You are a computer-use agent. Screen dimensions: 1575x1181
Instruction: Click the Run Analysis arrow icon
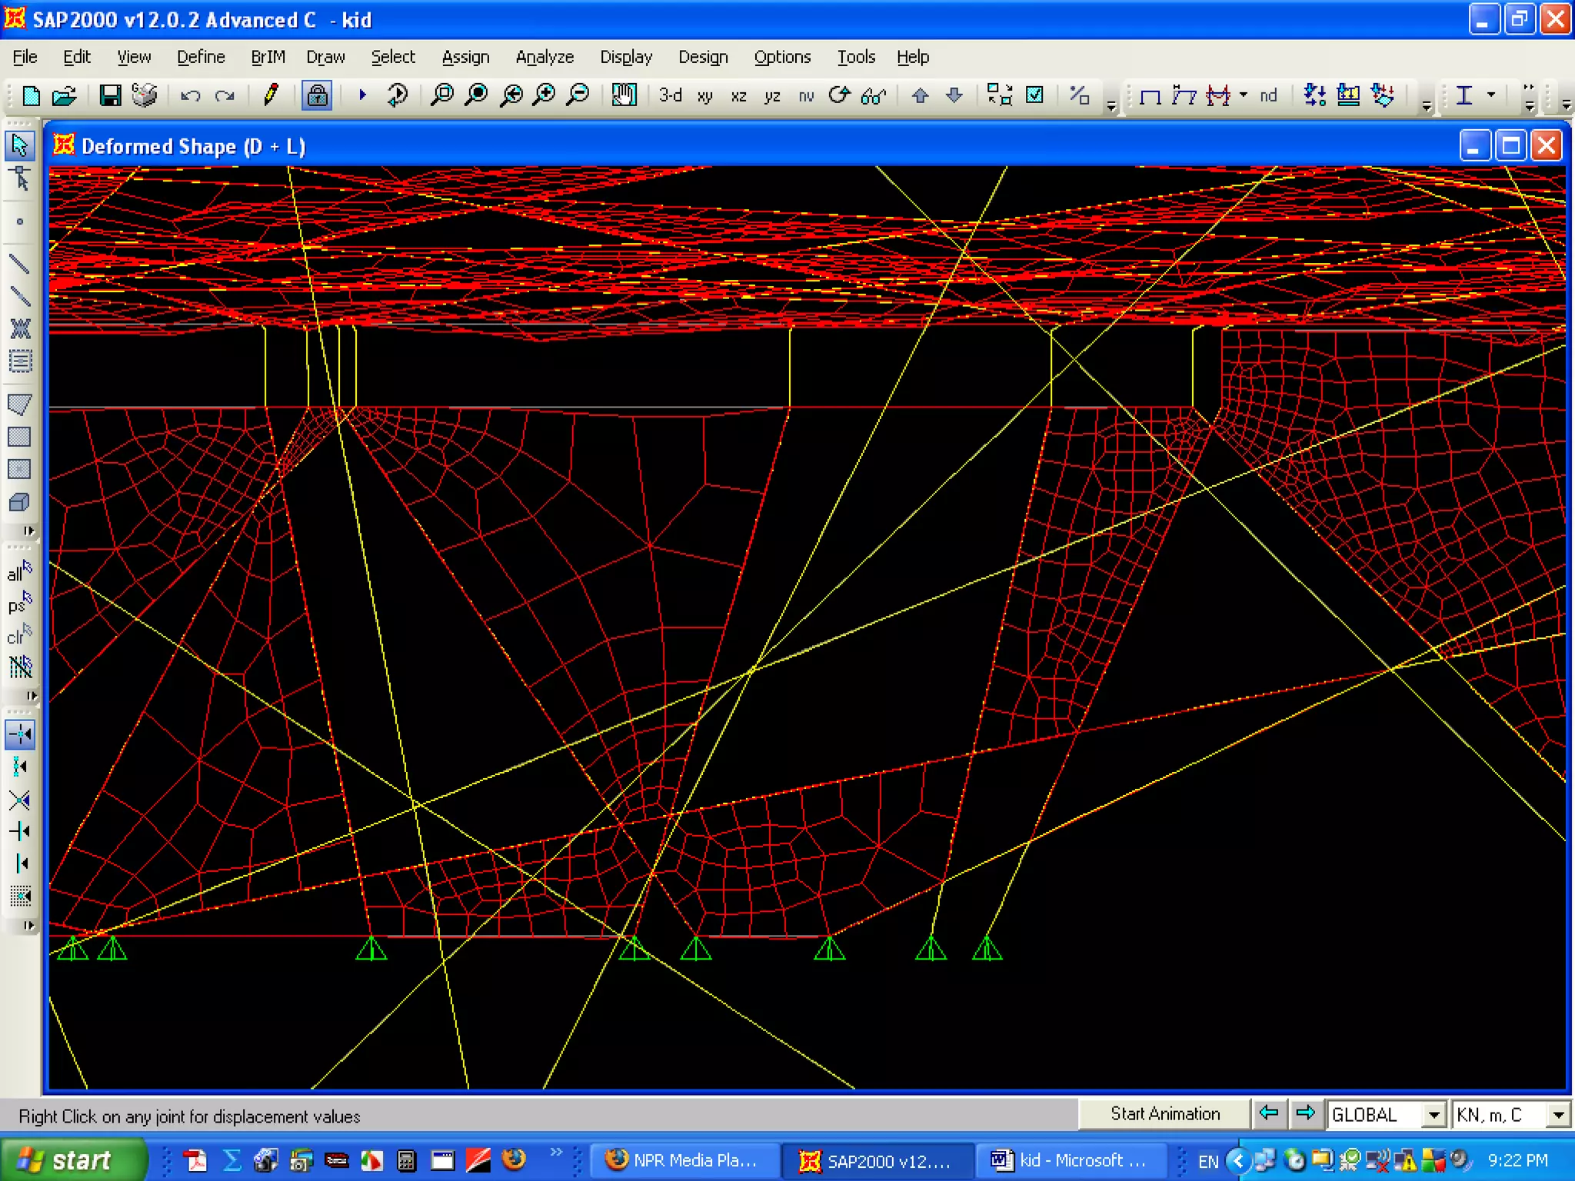(362, 95)
